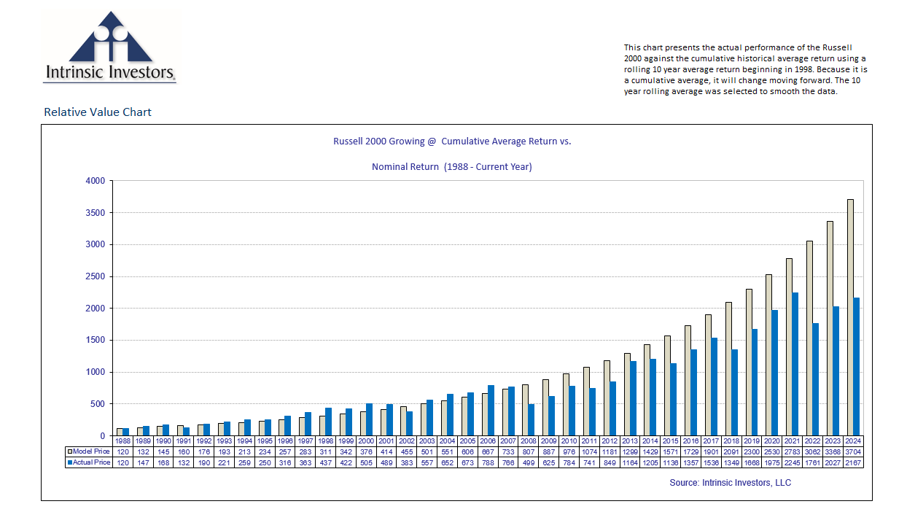Click the 2245 Actual Price table cell
Viewport: 907px width, 512px height.
click(x=793, y=462)
